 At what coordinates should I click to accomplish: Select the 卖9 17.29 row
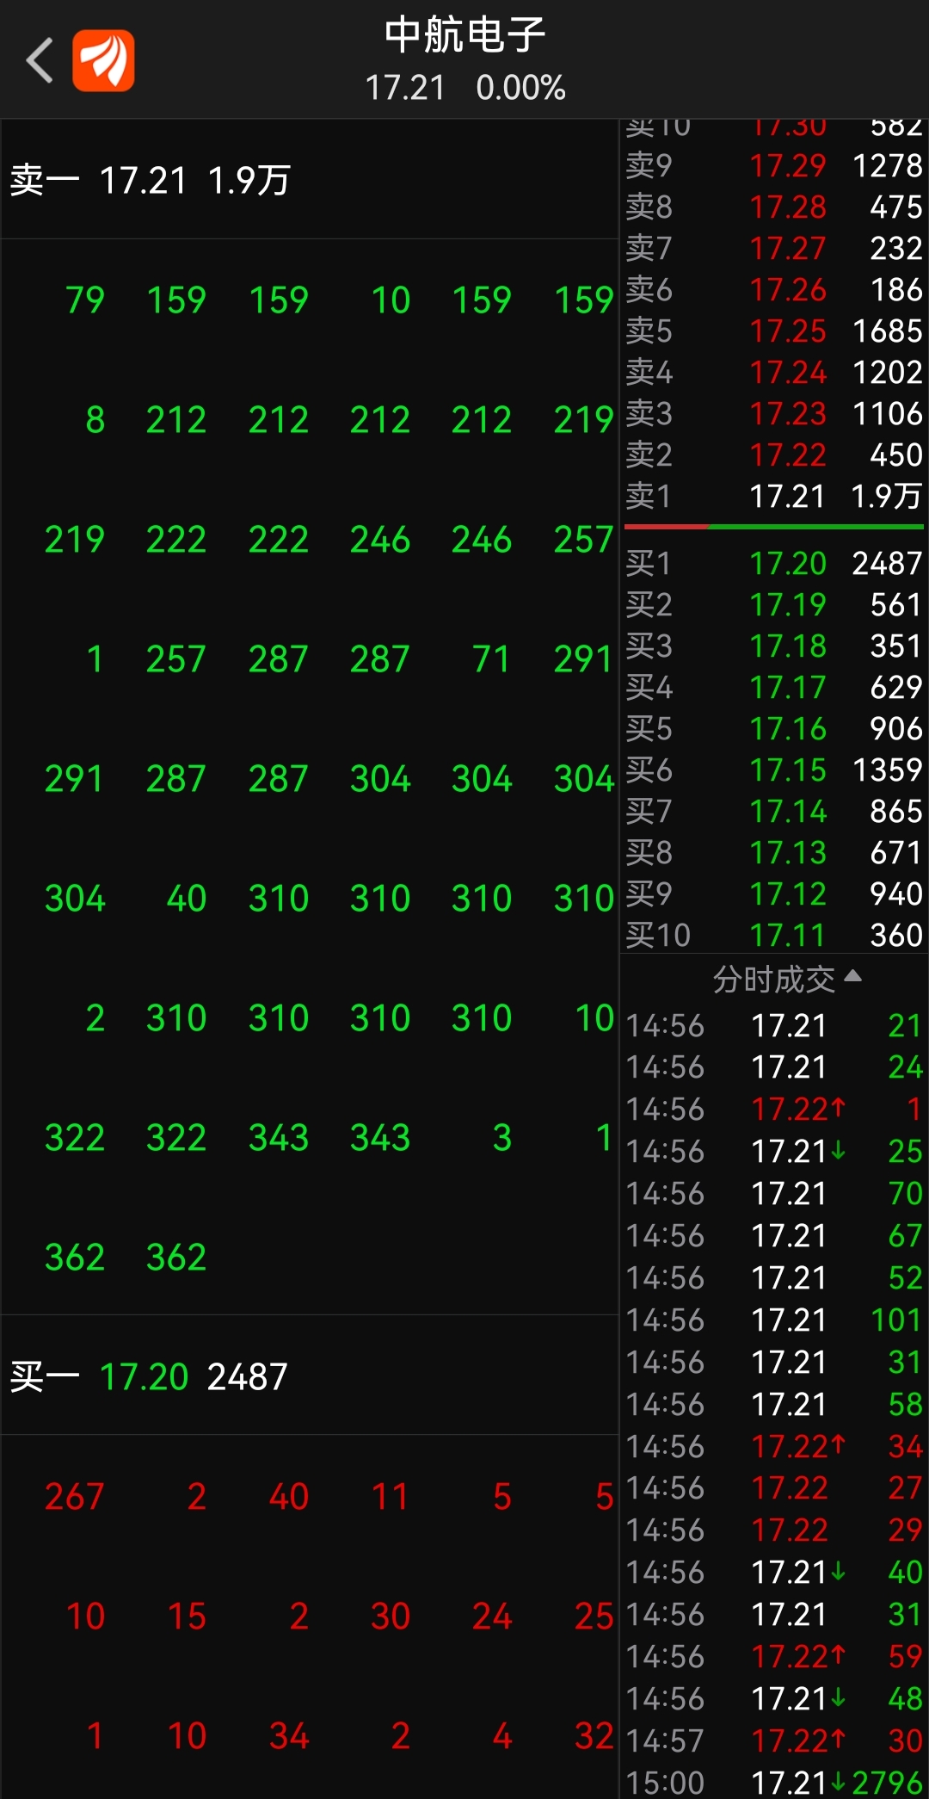pos(774,165)
